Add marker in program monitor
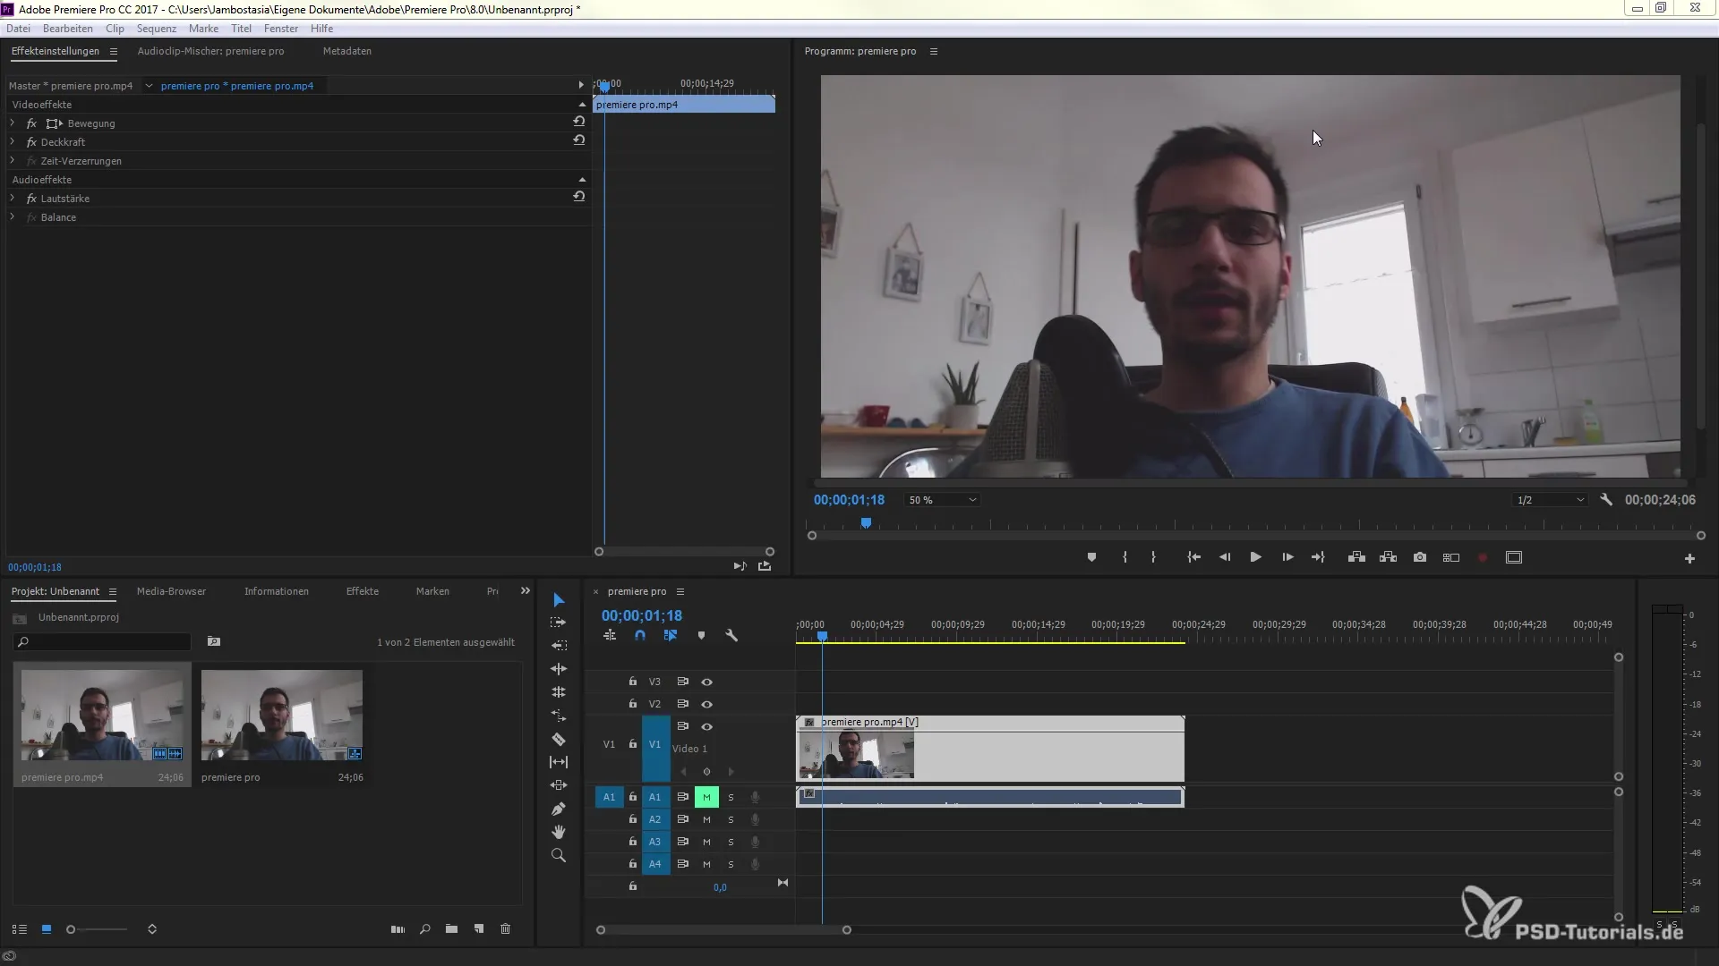 (1091, 557)
